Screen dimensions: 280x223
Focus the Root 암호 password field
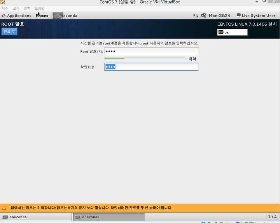(x=151, y=51)
